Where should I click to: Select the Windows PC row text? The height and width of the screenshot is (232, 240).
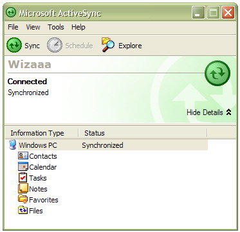click(x=38, y=145)
